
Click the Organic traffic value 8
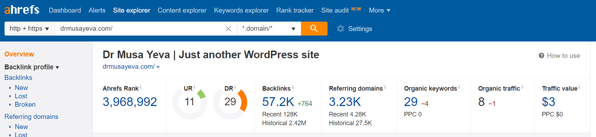(x=481, y=102)
